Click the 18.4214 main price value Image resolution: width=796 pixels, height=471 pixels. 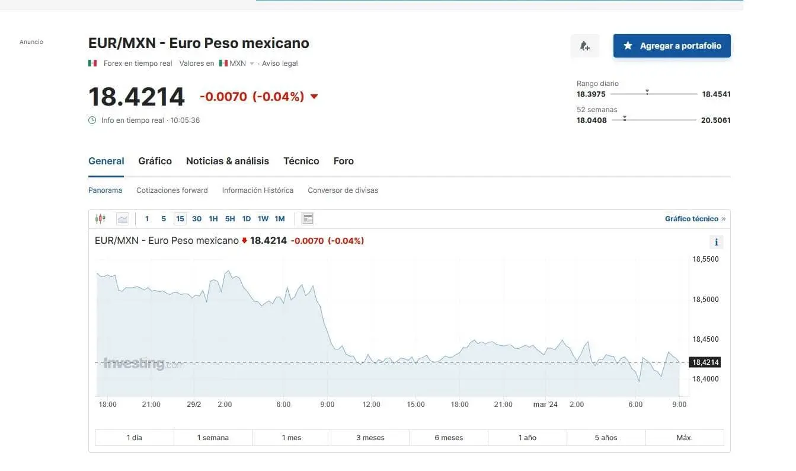(x=136, y=97)
